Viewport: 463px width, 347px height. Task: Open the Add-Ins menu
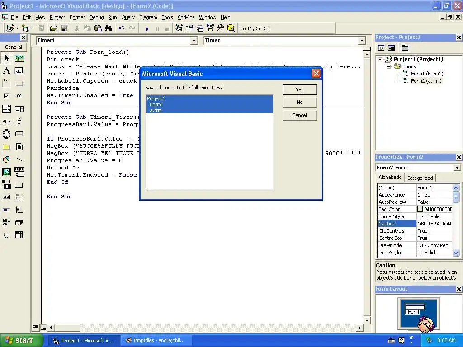click(186, 17)
